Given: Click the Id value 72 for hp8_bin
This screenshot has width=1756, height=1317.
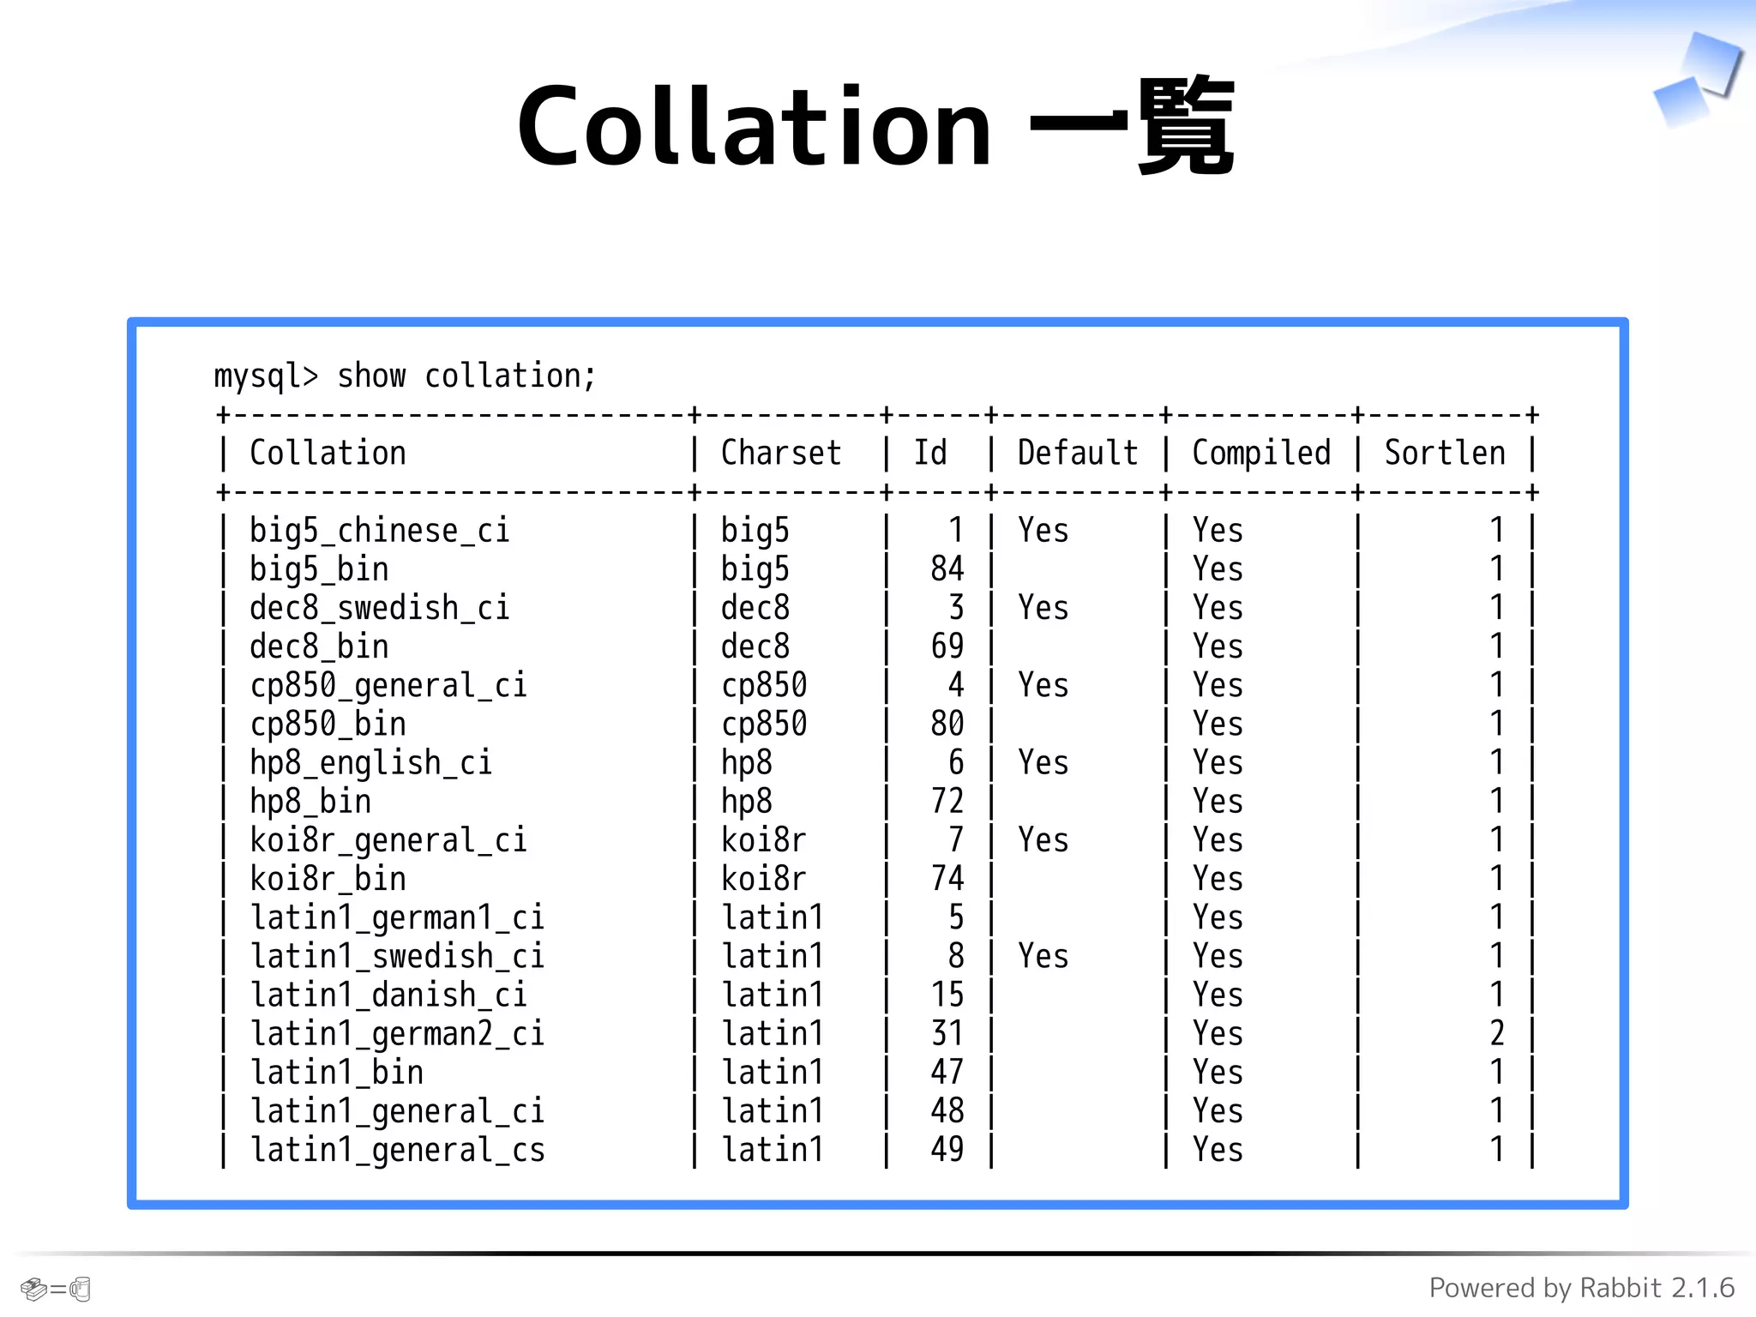Looking at the screenshot, I should point(947,802).
